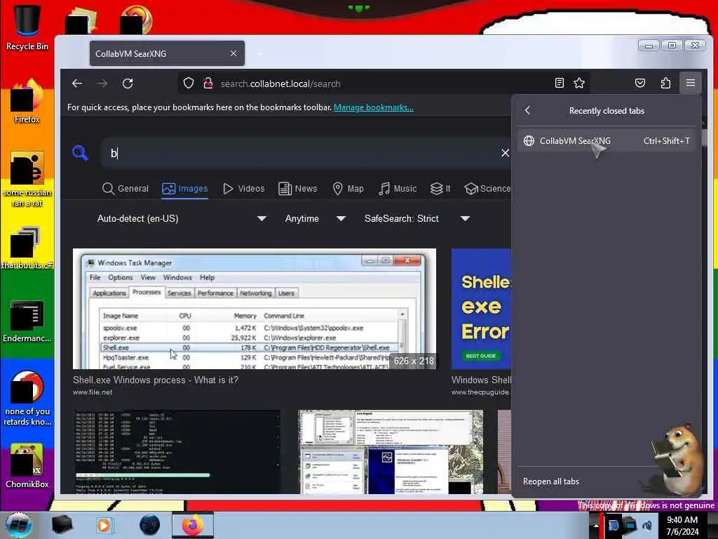Click the blue magnifier search button
Viewport: 718px width, 539px height.
pos(80,152)
